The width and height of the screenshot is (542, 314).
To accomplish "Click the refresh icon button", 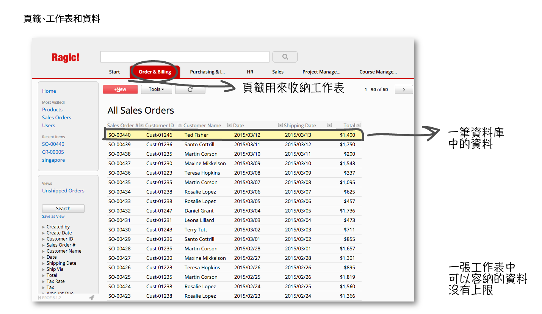I will click(x=190, y=89).
